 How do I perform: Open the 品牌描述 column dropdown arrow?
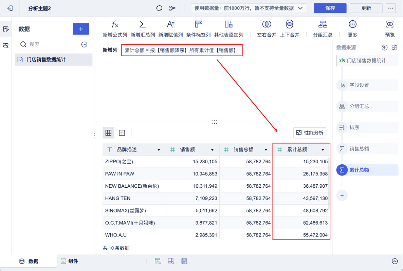click(159, 150)
